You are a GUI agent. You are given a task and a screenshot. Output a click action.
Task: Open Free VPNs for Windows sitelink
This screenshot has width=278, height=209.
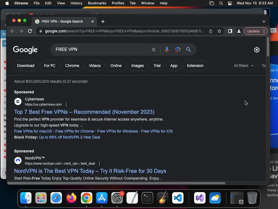click(x=117, y=131)
